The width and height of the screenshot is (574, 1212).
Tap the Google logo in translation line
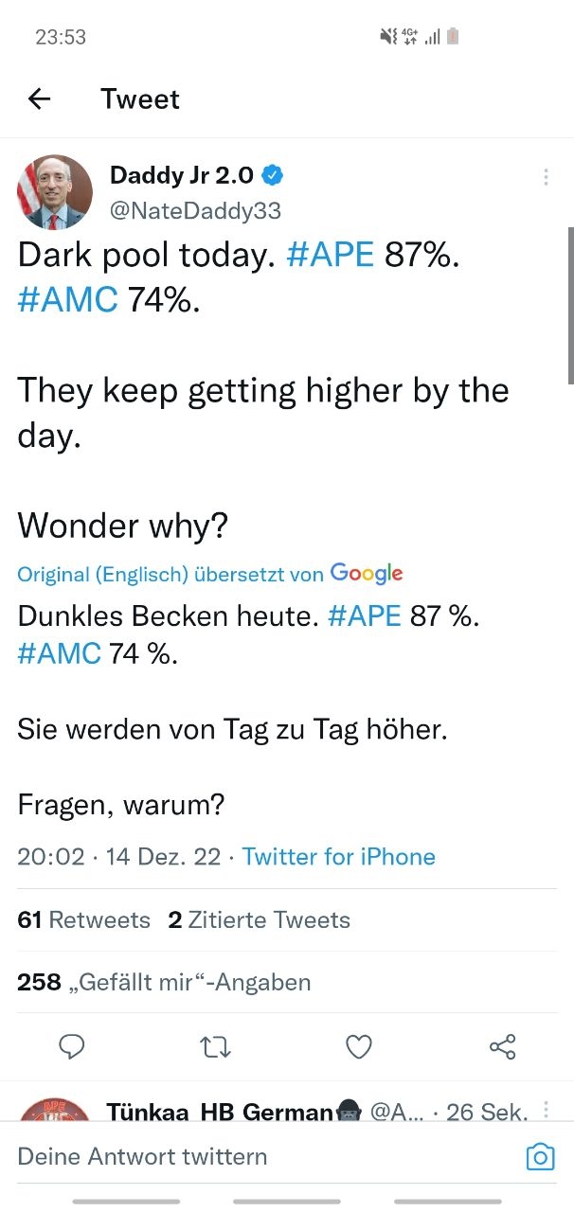pos(367,573)
